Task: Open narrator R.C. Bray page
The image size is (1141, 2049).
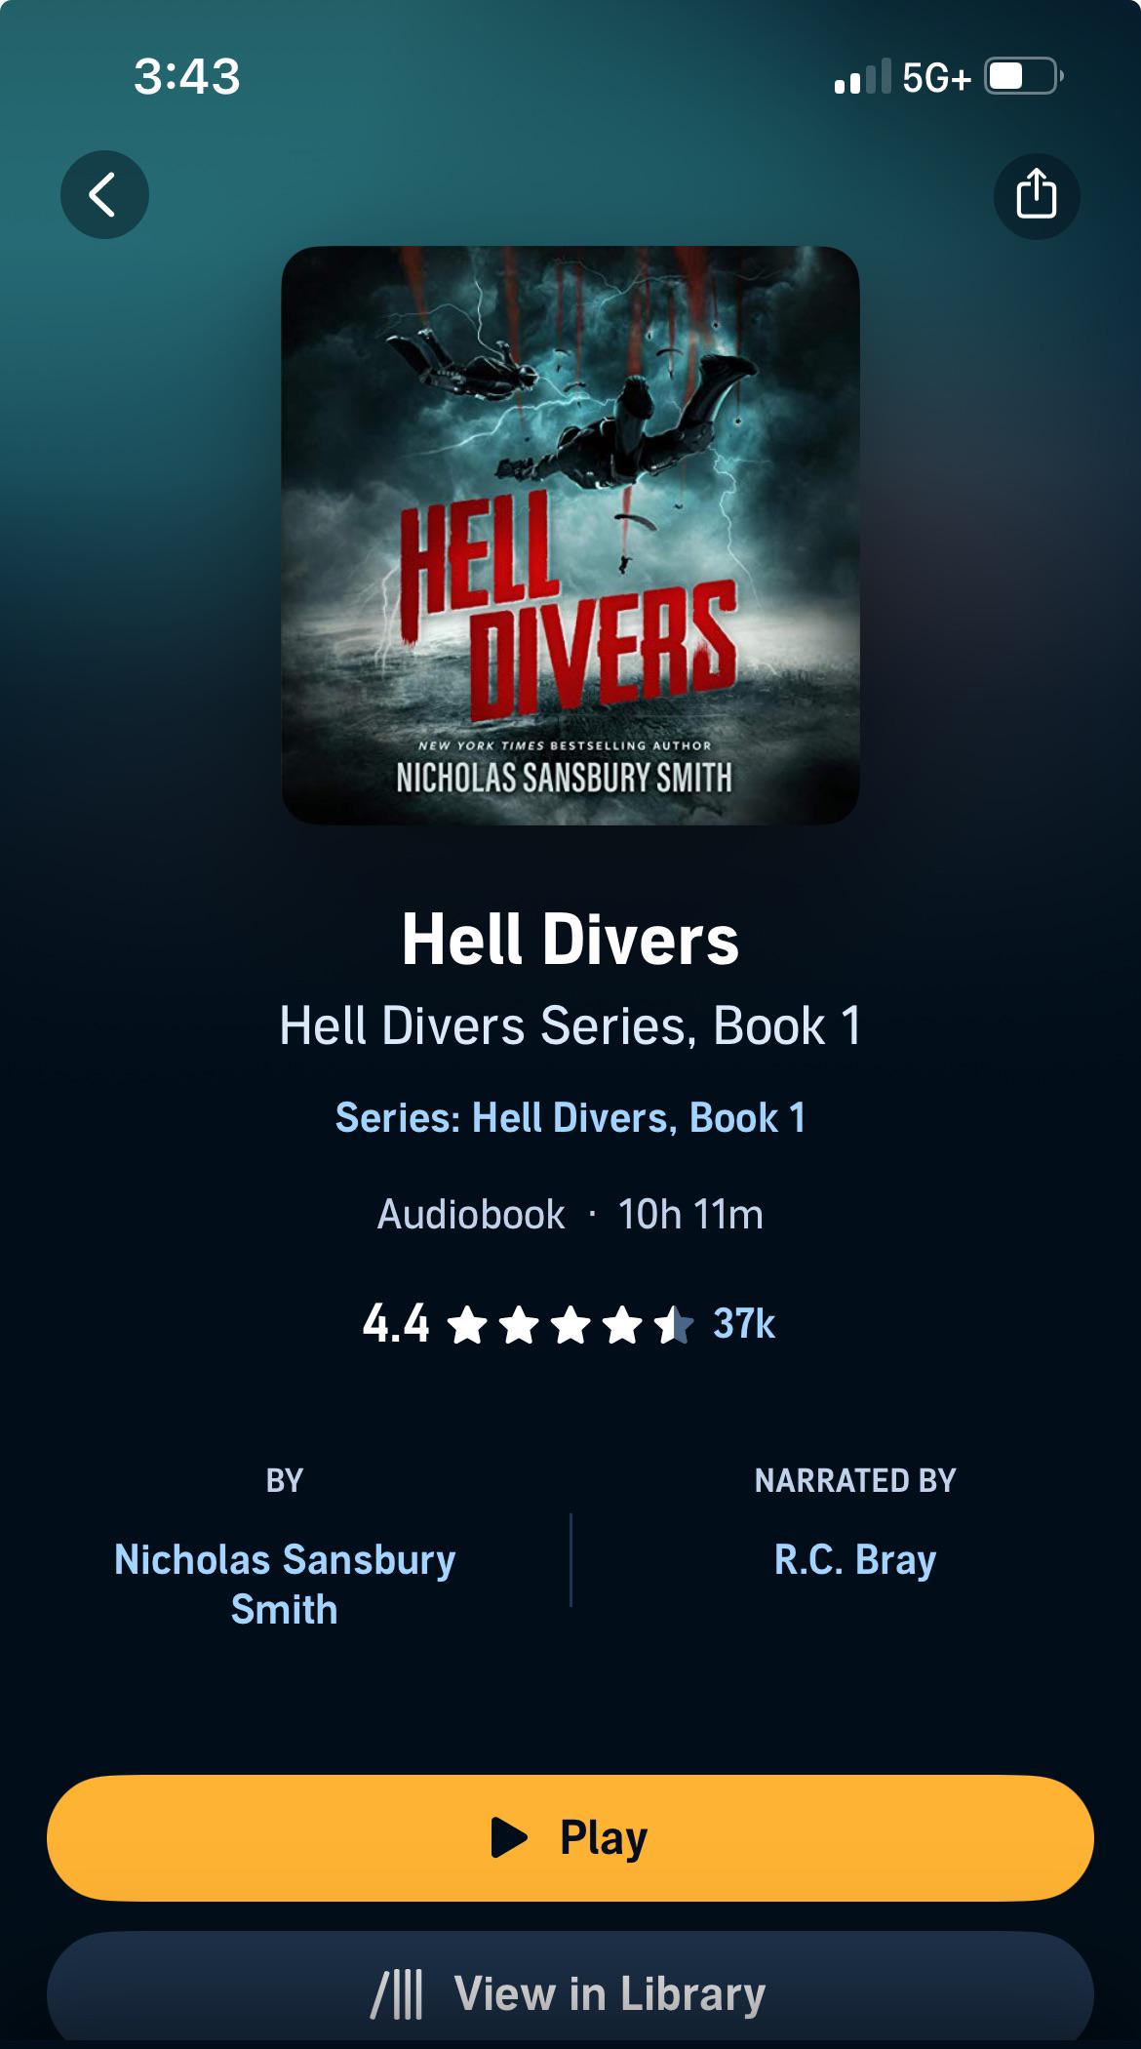Action: pyautogui.click(x=855, y=1559)
